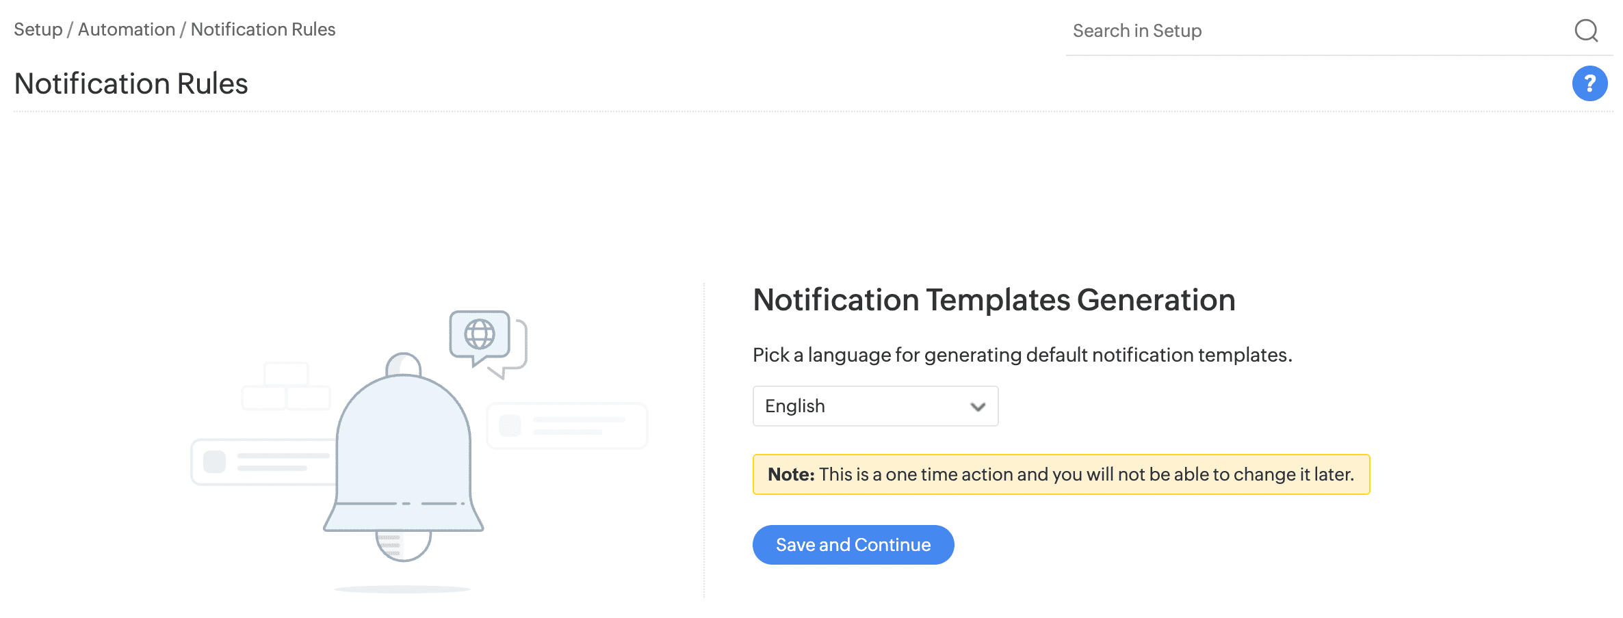This screenshot has width=1623, height=618.
Task: Click the globe speech bubble icon
Action: [x=480, y=335]
